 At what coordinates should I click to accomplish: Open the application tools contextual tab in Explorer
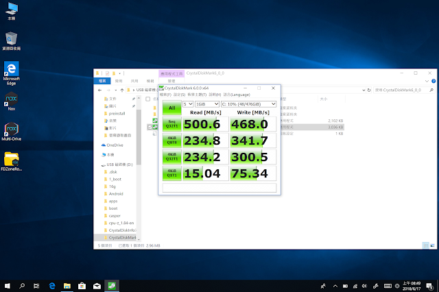(171, 73)
